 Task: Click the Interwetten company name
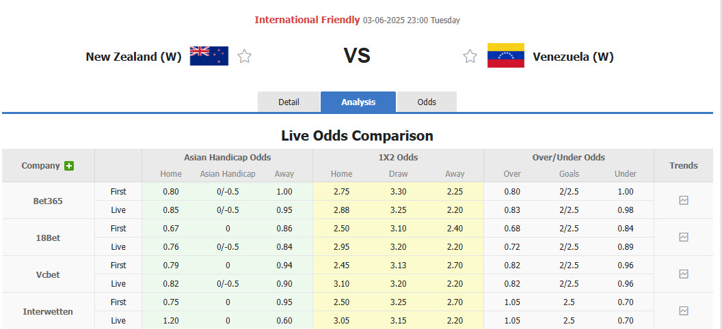pyautogui.click(x=47, y=311)
